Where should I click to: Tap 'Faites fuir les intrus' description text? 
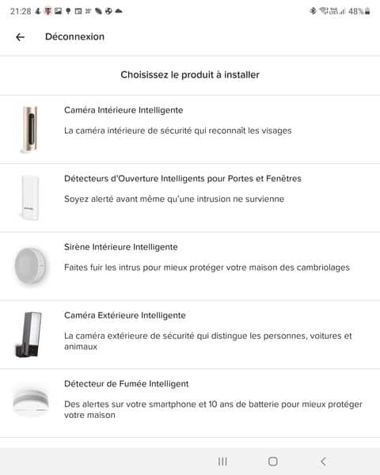pos(207,268)
